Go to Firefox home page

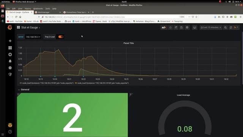coord(20,17)
